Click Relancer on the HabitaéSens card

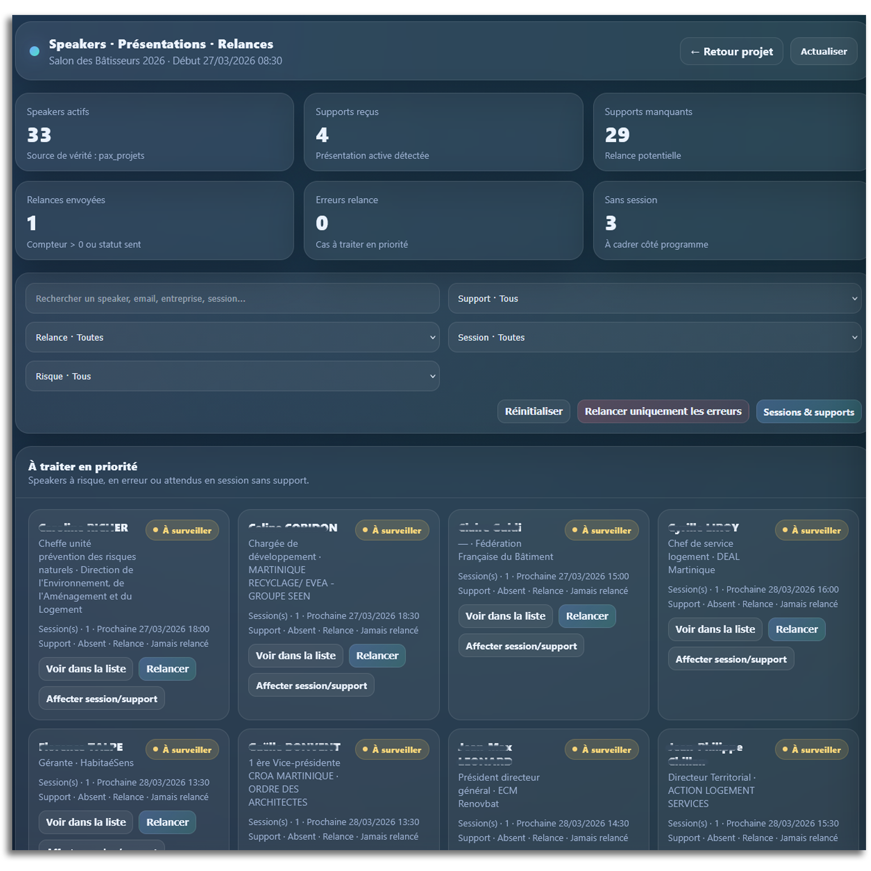click(x=167, y=822)
